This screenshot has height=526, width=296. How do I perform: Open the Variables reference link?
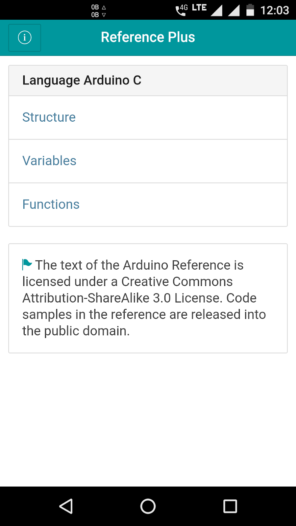[49, 161]
